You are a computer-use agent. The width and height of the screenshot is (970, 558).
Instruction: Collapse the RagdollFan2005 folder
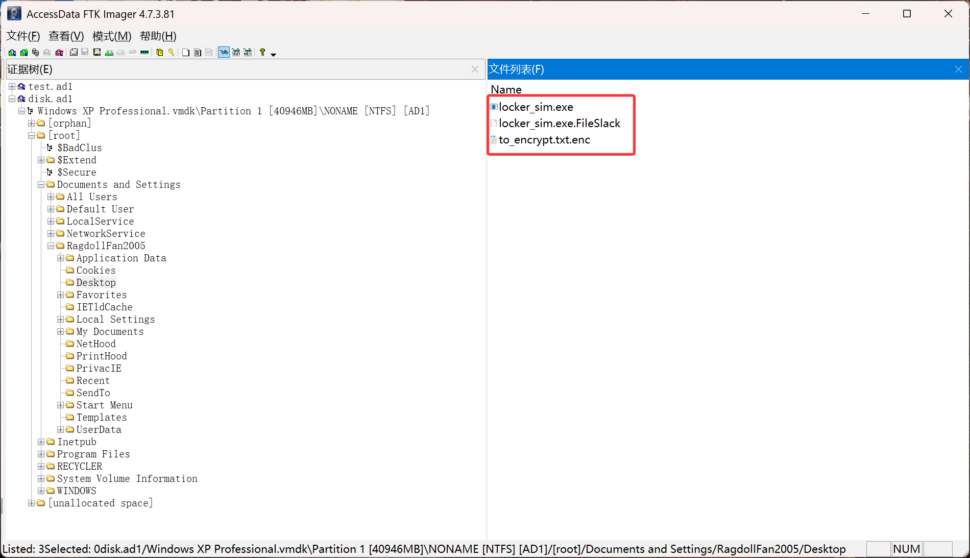pyautogui.click(x=51, y=246)
